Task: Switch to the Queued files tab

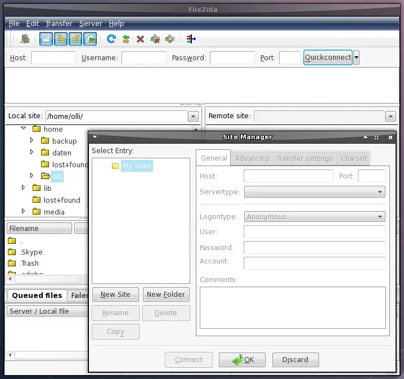Action: (37, 295)
